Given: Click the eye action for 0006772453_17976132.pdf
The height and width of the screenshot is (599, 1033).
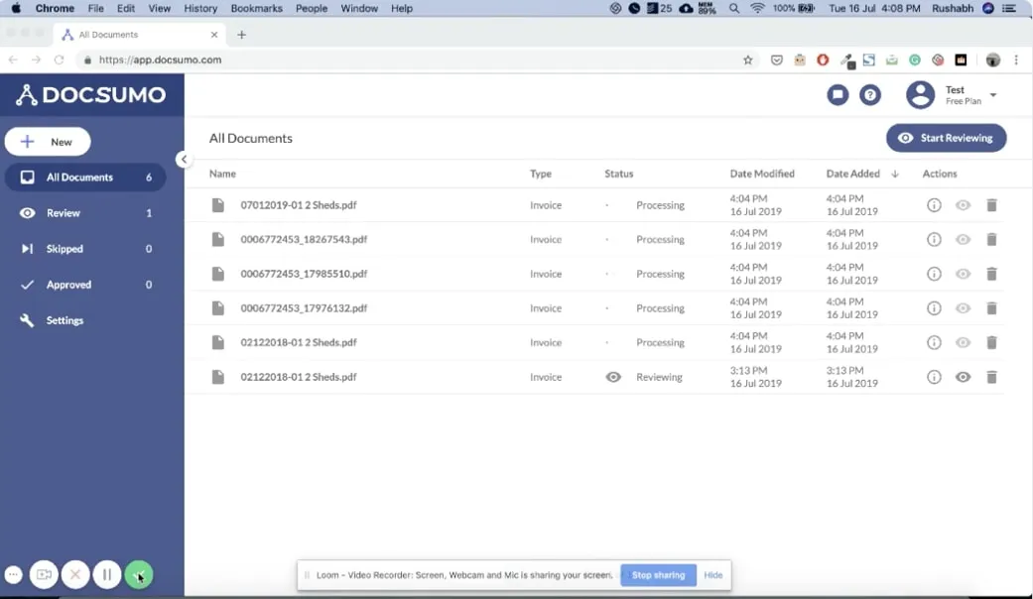Looking at the screenshot, I should 963,308.
